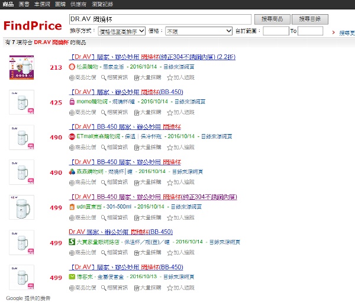This screenshot has height=303, width=355.
Task: Open 目錄來源網頁 for the 松果購物 row
Action: (179, 67)
